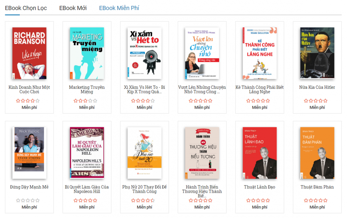Open the Thuật Lãnh Đạo red cover

pos(260,153)
